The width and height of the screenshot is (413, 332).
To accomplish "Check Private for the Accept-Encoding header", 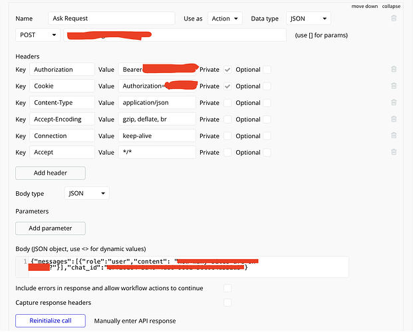I will pos(227,120).
